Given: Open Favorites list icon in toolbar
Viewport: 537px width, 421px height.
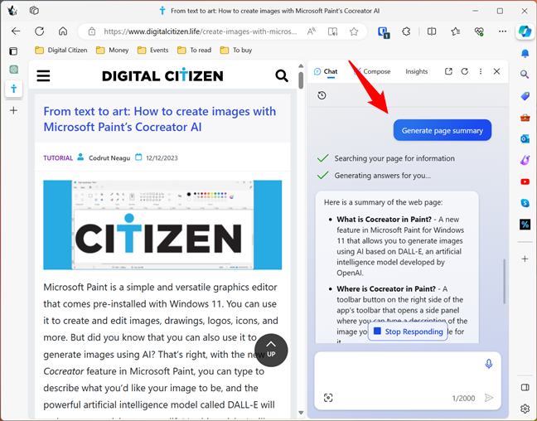Looking at the screenshot, I should [455, 31].
